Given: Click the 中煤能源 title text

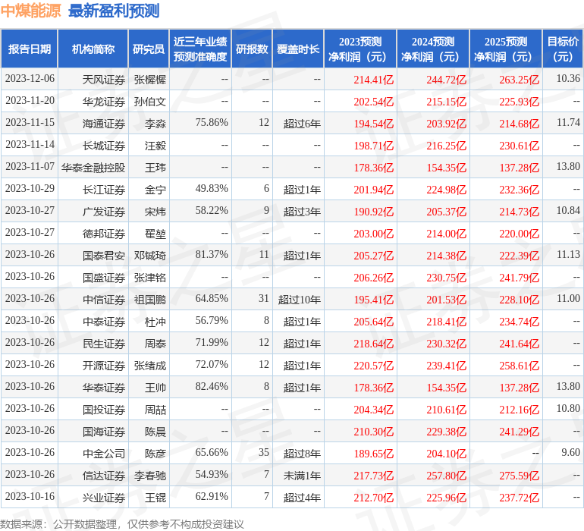Looking at the screenshot, I should point(30,11).
